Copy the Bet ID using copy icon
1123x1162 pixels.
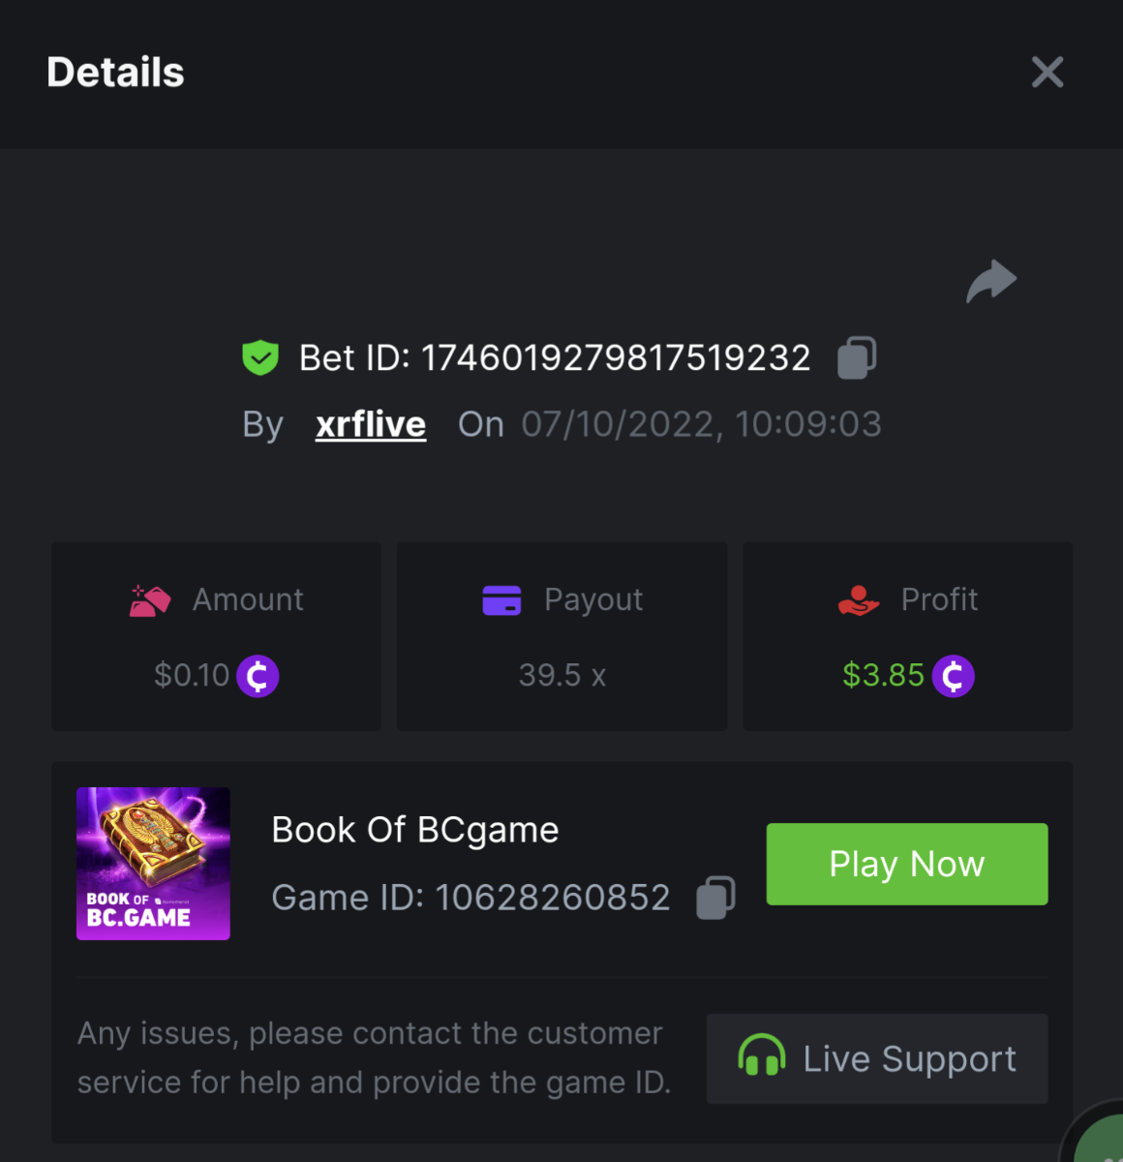(857, 357)
